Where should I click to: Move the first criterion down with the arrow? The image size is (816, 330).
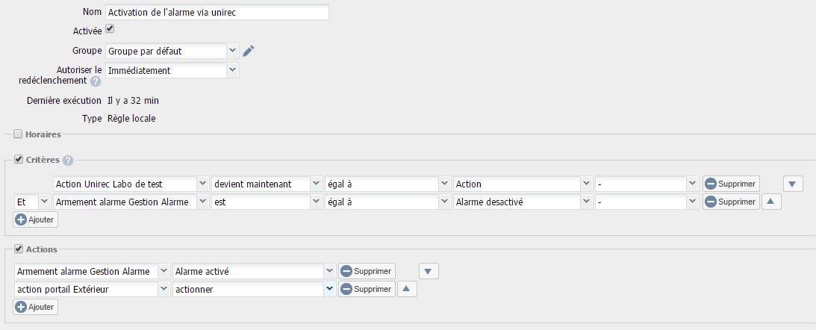[x=793, y=184]
